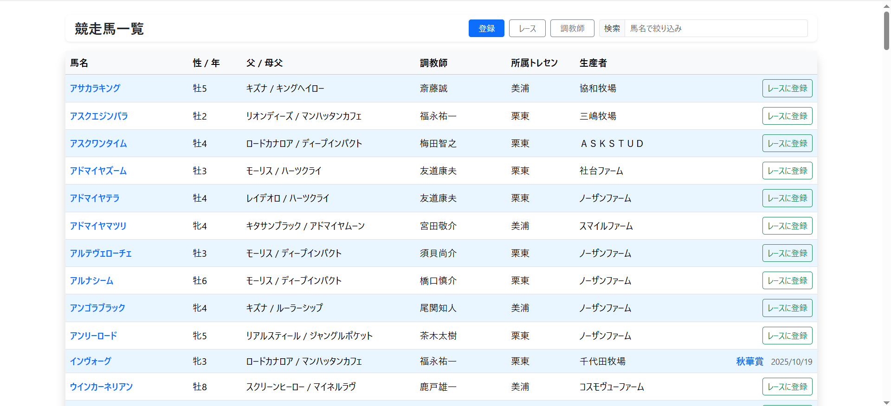Register アンリーロード to a race

tap(787, 336)
